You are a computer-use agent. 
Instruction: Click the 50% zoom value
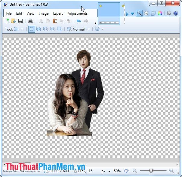[117, 171]
